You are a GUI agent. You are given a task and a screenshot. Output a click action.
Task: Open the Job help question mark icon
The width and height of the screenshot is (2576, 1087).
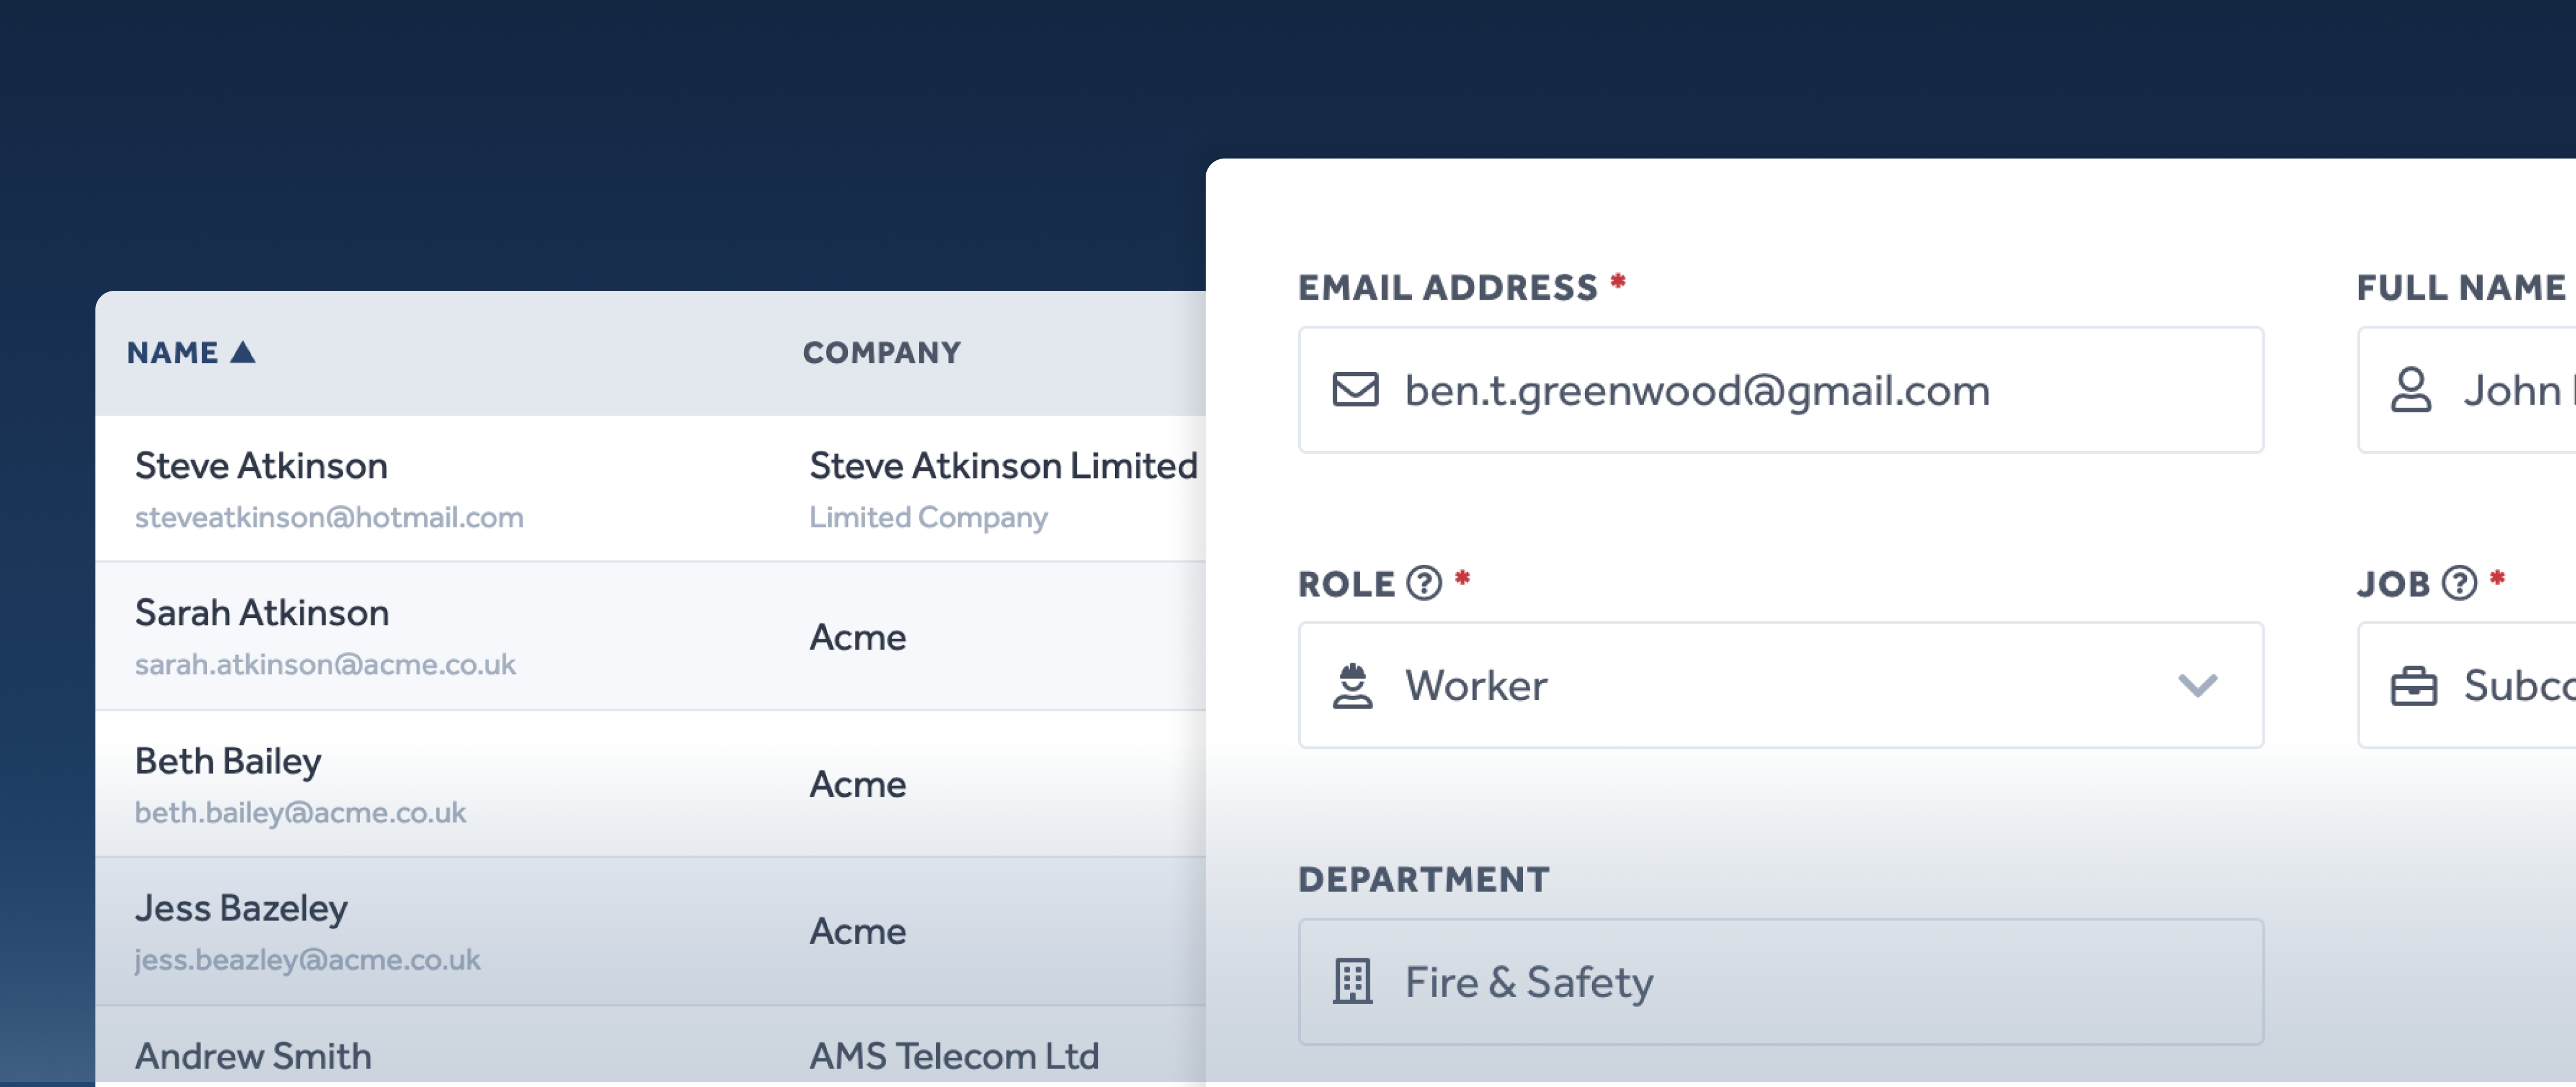2459,582
